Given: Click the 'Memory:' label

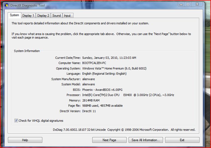Looking at the screenshot, I should tap(75, 100).
